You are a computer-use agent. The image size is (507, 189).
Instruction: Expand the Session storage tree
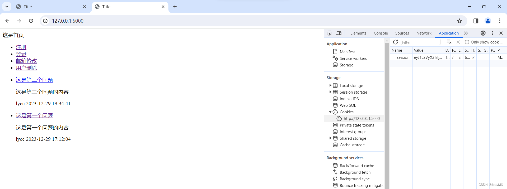[330, 92]
